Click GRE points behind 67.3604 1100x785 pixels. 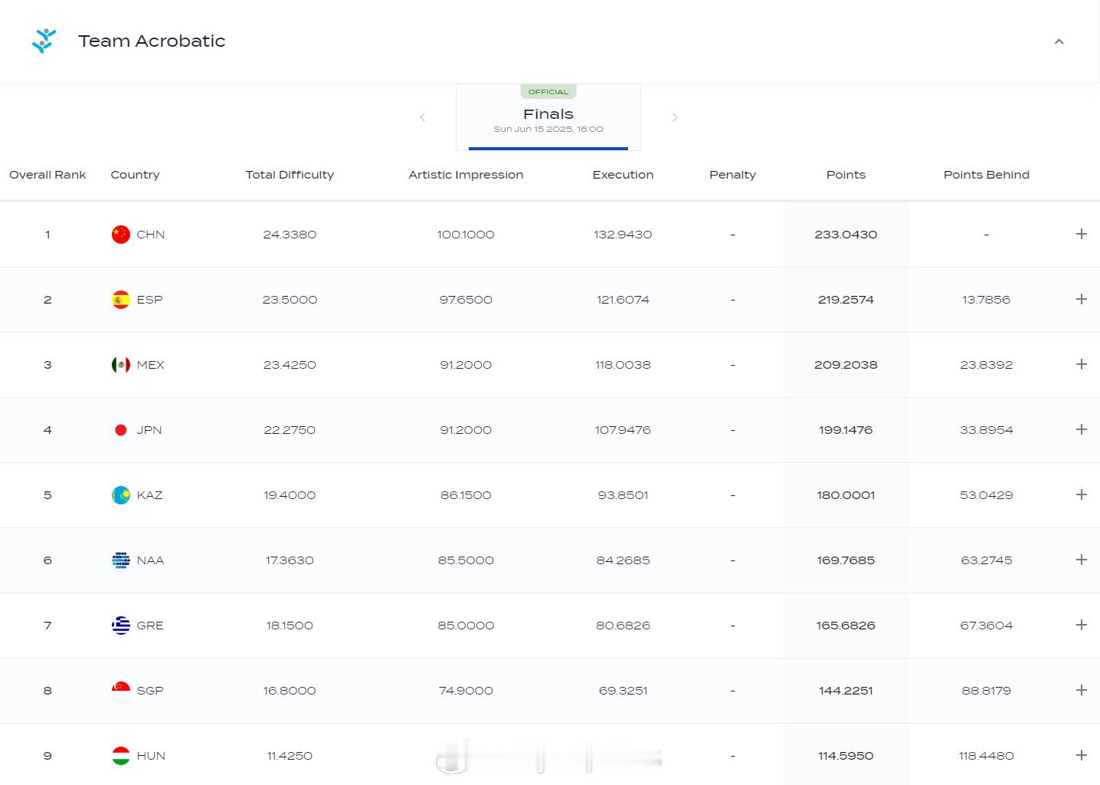(x=987, y=626)
